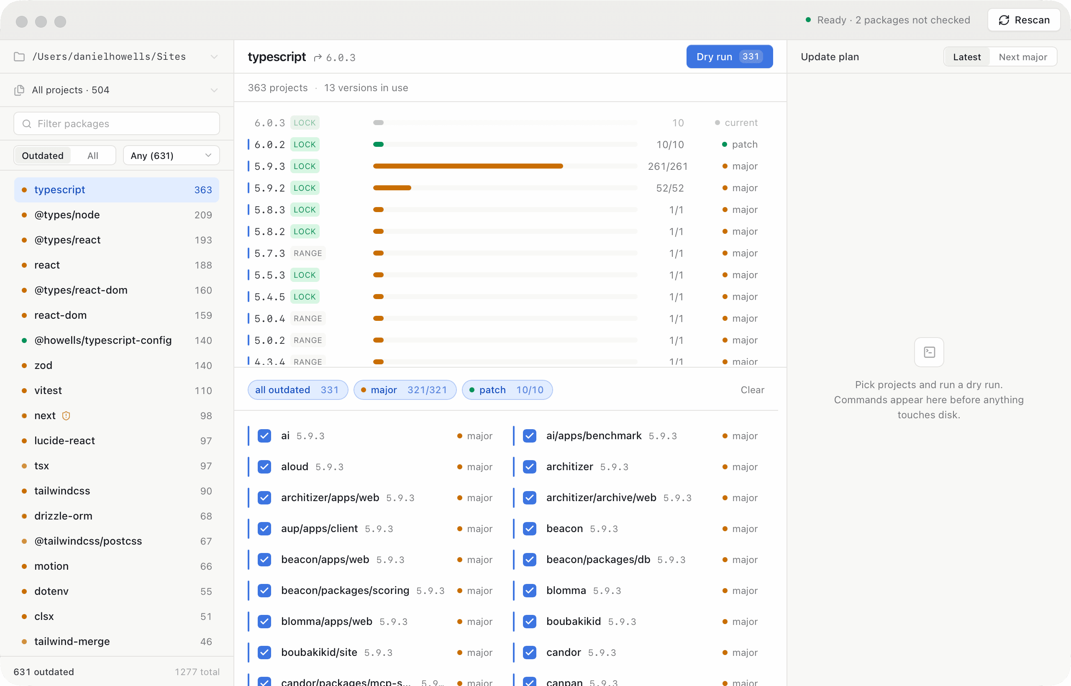Click the RANGE badge on version 5.7.3

(308, 253)
